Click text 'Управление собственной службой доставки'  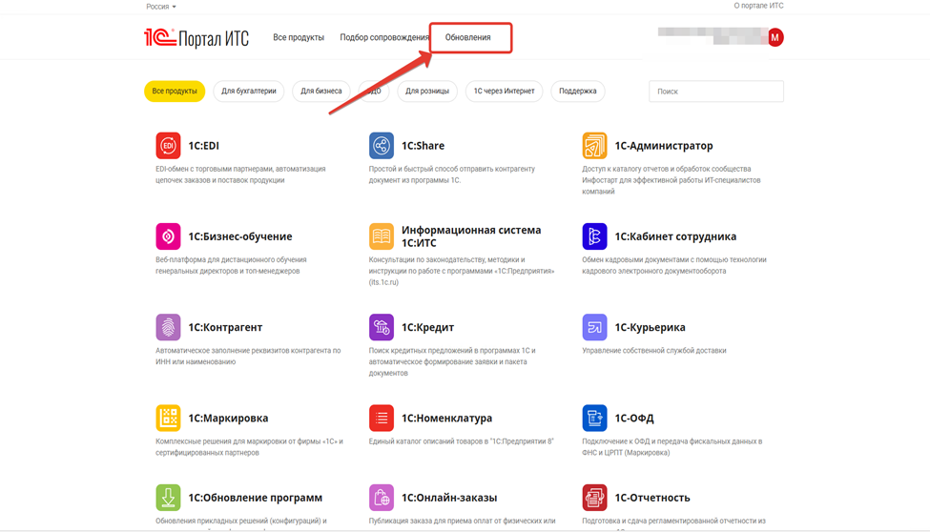click(x=654, y=351)
